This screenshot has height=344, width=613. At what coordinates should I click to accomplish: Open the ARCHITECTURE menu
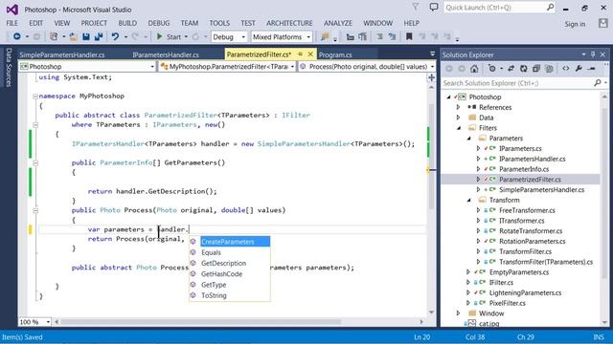point(289,23)
